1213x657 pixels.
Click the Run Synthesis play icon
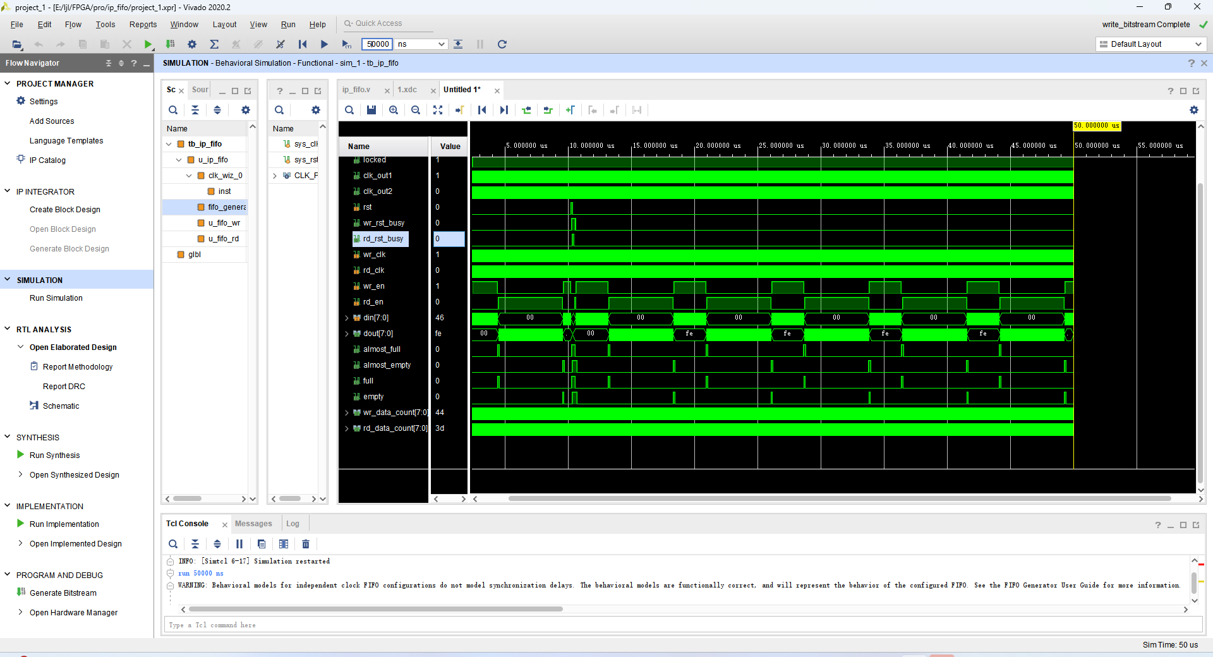click(21, 455)
